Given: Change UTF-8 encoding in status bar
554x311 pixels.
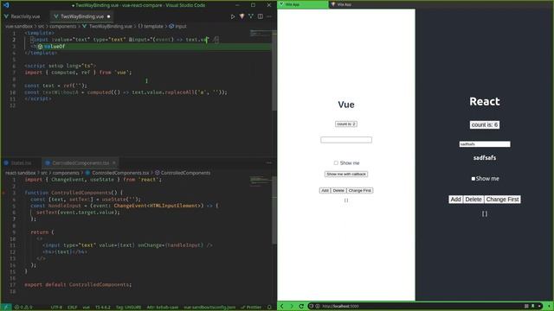Looking at the screenshot, I should coord(56,308).
